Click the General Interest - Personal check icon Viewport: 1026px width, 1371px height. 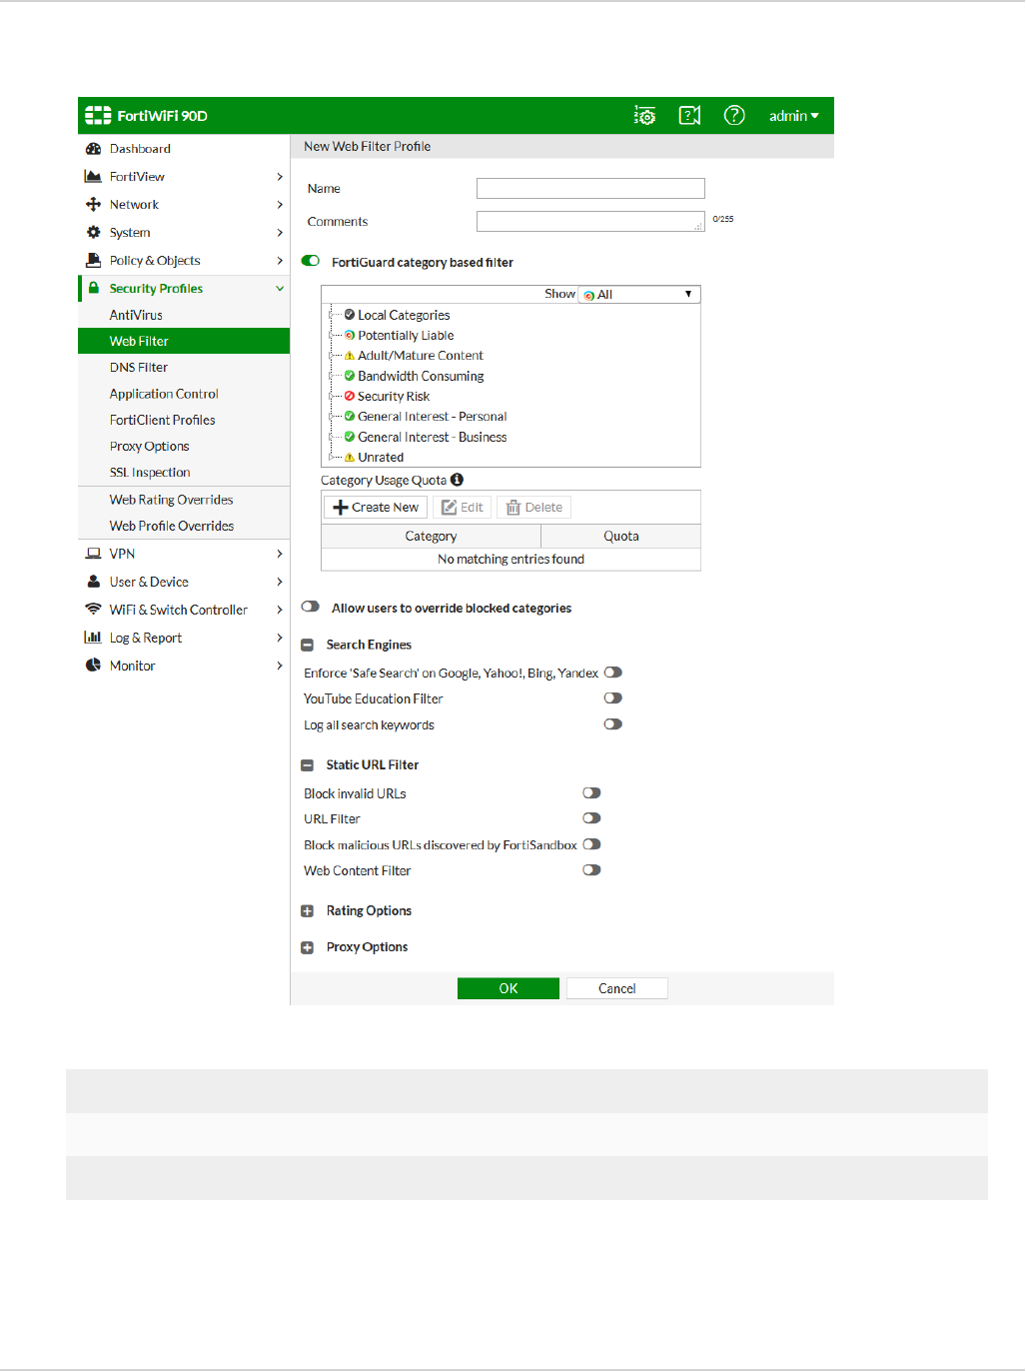(350, 417)
